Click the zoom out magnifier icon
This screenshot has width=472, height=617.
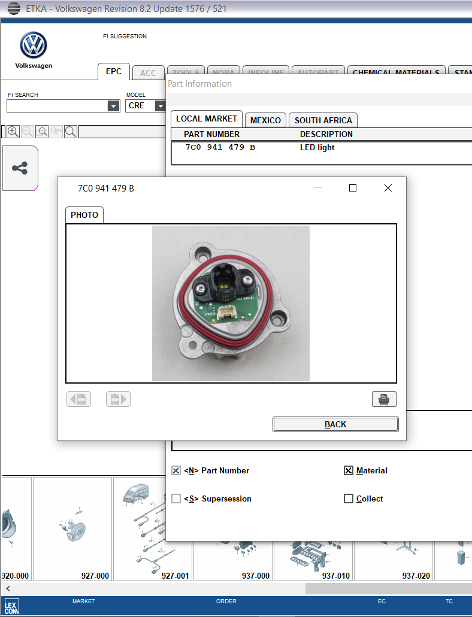tap(27, 132)
